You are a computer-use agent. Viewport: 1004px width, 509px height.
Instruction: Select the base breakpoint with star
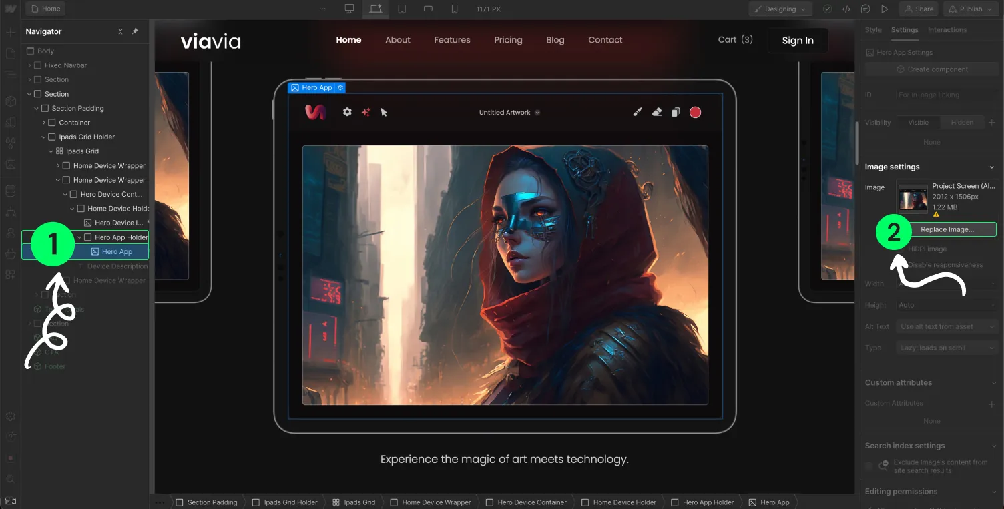(376, 9)
